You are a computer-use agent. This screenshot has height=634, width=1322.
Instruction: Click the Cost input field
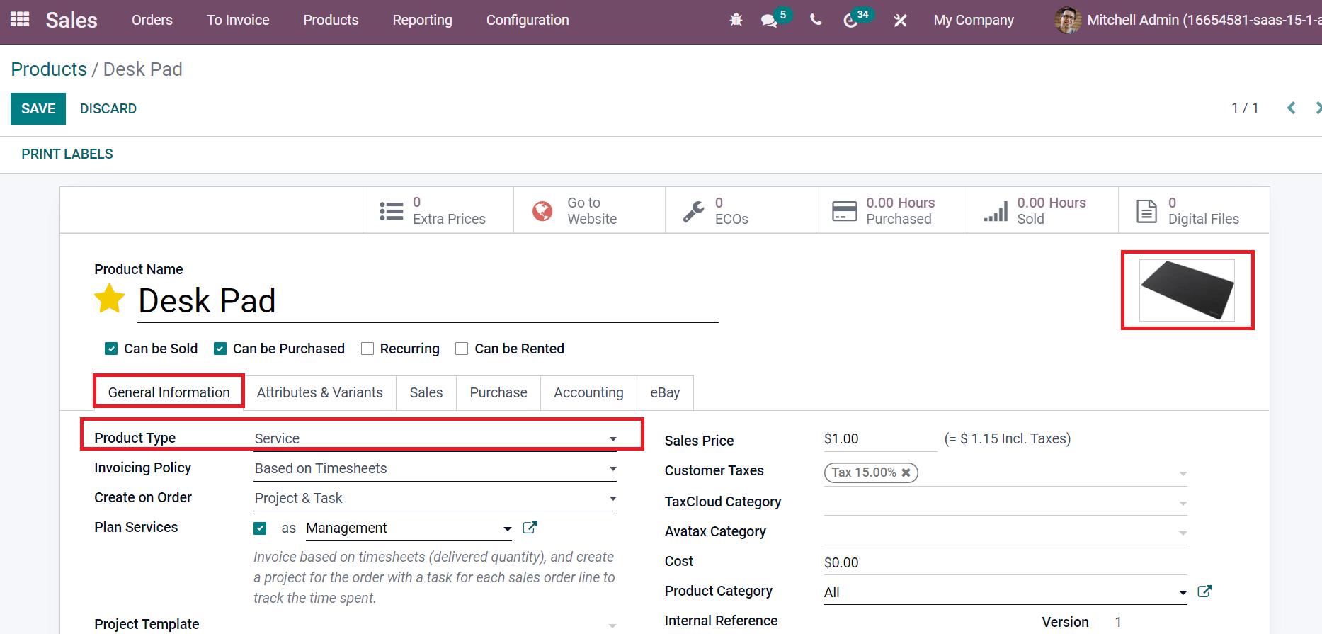(1005, 562)
